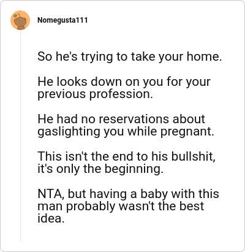Click the word 'reservations' in the comment

coord(134,119)
